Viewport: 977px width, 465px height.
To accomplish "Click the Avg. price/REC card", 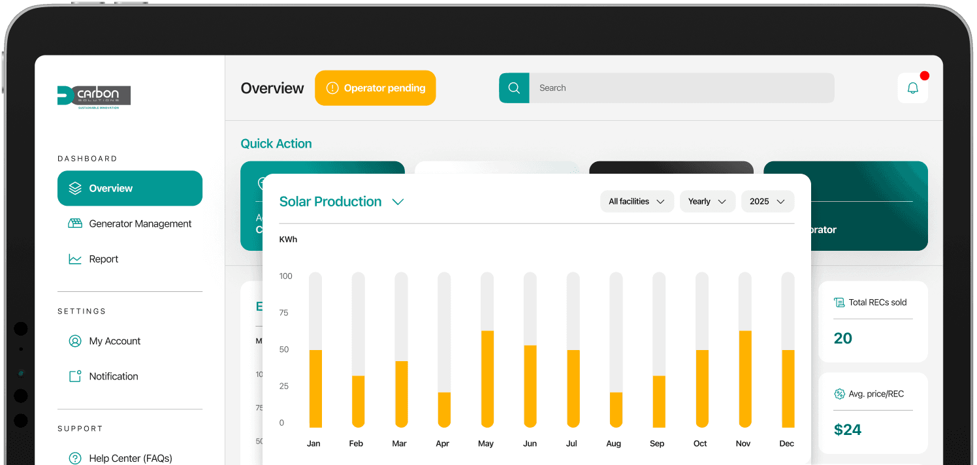I will coord(873,413).
